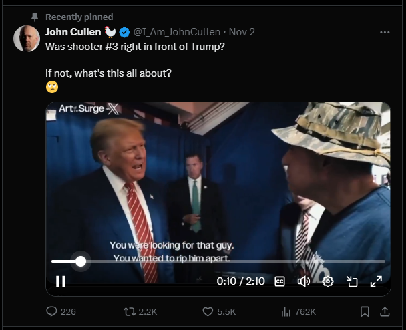Like the tweet heart icon
Image resolution: width=406 pixels, height=330 pixels.
point(208,311)
